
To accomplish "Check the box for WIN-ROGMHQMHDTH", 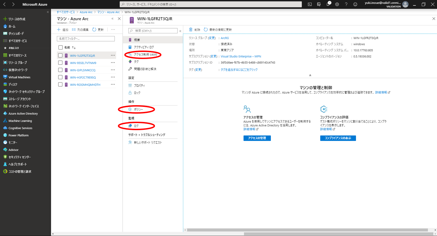I will (60, 85).
